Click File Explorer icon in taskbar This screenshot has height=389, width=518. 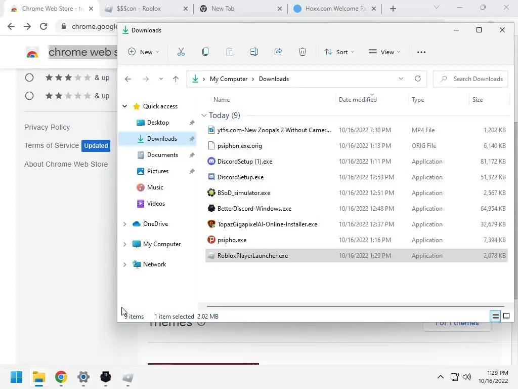38,377
